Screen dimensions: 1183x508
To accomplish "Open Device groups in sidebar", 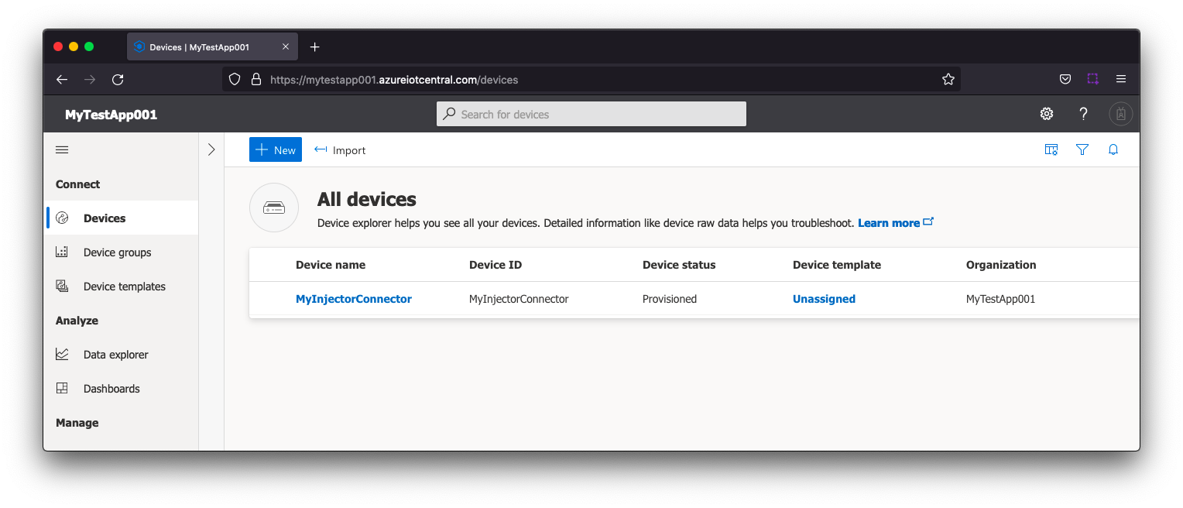I will (117, 252).
